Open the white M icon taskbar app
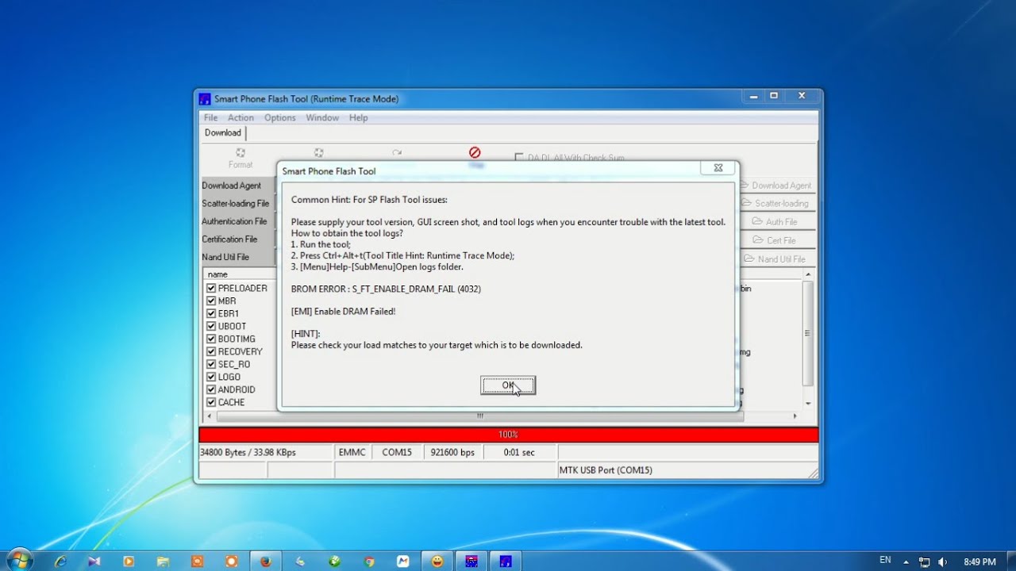The width and height of the screenshot is (1016, 571). tap(403, 561)
